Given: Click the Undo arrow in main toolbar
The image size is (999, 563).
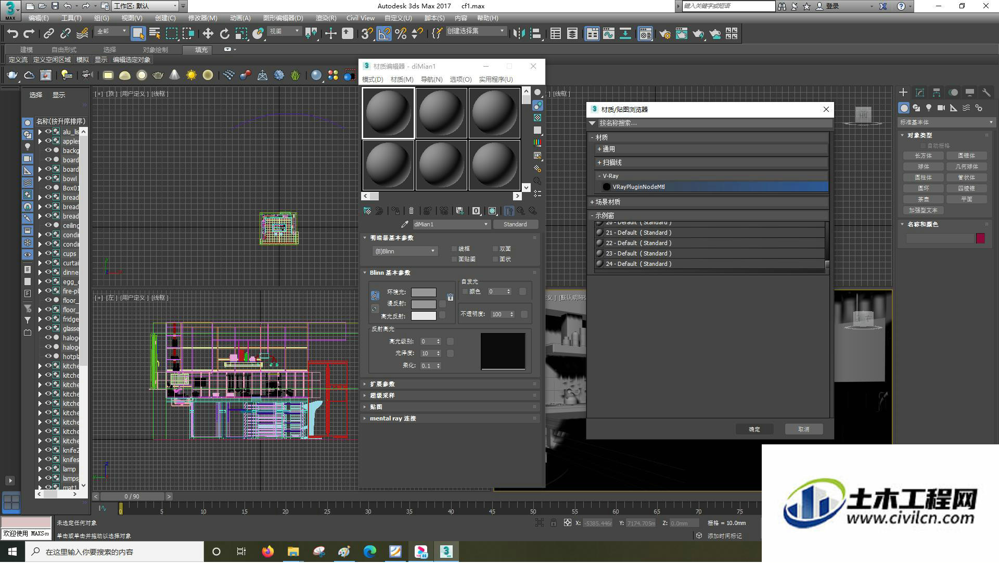Looking at the screenshot, I should (12, 34).
